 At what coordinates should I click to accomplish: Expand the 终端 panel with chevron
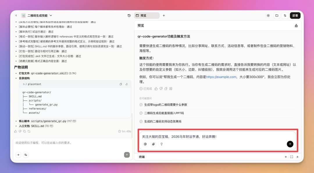click(x=297, y=157)
